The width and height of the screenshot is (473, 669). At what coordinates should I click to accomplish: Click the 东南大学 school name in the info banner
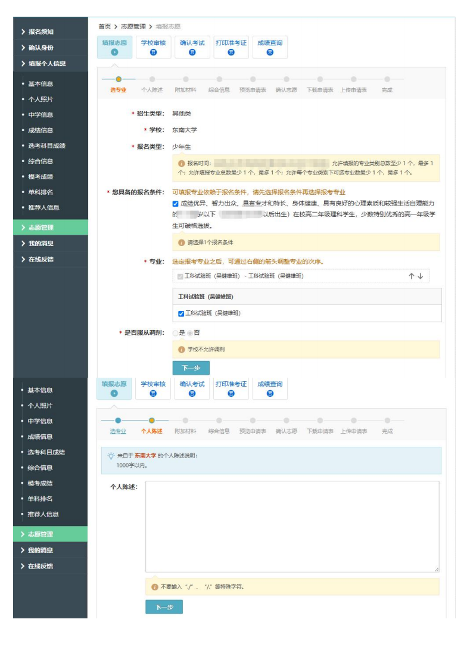point(145,456)
